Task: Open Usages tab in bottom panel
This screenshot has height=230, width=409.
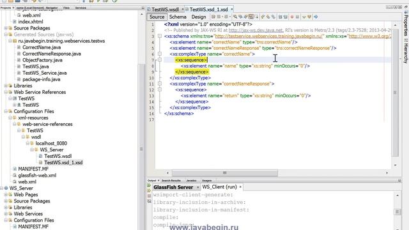Action: coord(206,180)
